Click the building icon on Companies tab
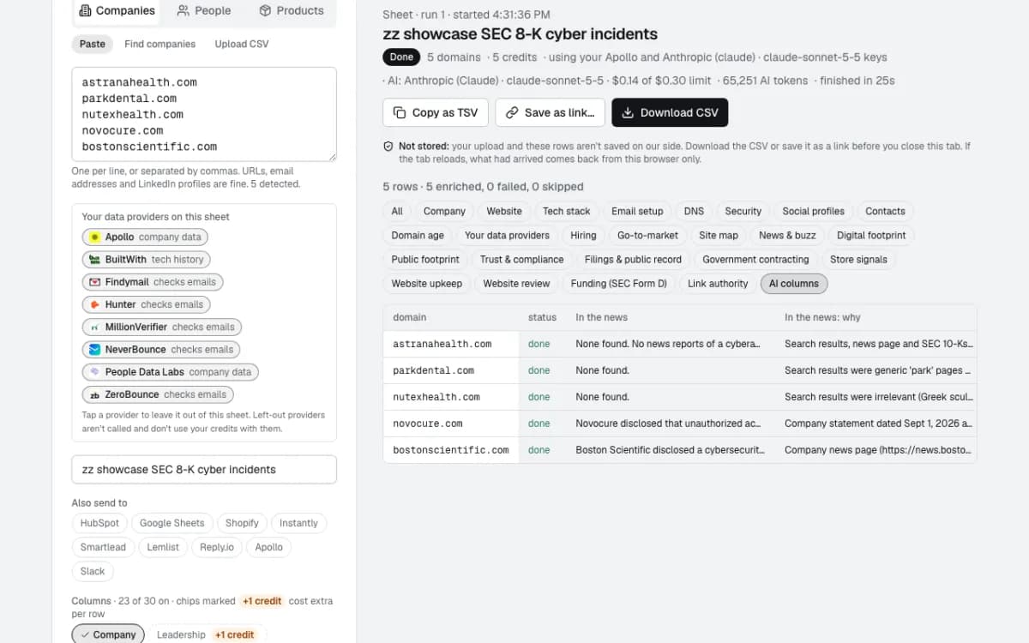The width and height of the screenshot is (1029, 643). [x=85, y=11]
